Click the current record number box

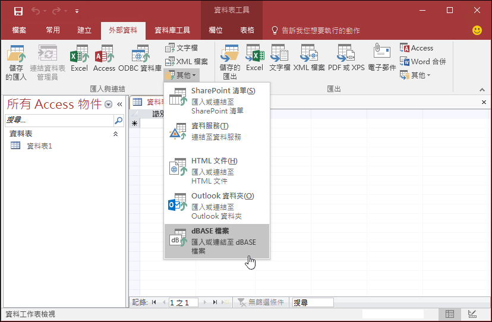coord(183,302)
